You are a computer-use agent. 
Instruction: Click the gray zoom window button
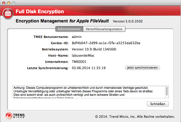(13, 3)
